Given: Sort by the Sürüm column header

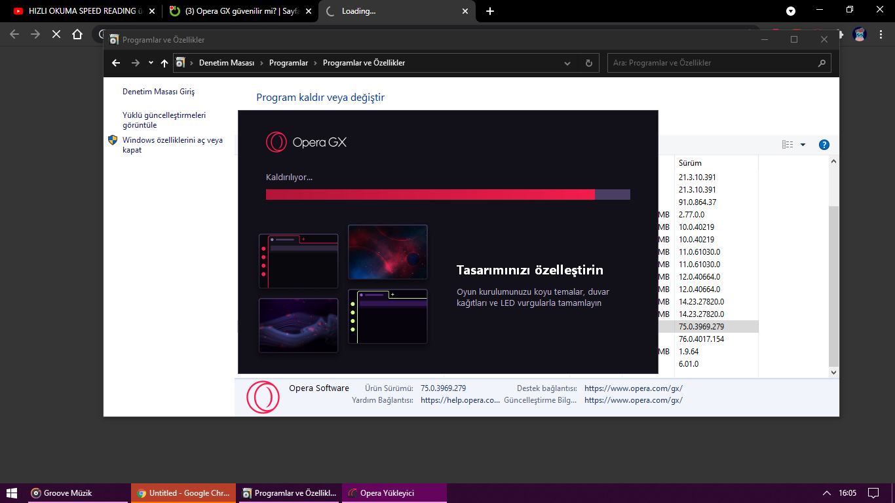Looking at the screenshot, I should (716, 163).
